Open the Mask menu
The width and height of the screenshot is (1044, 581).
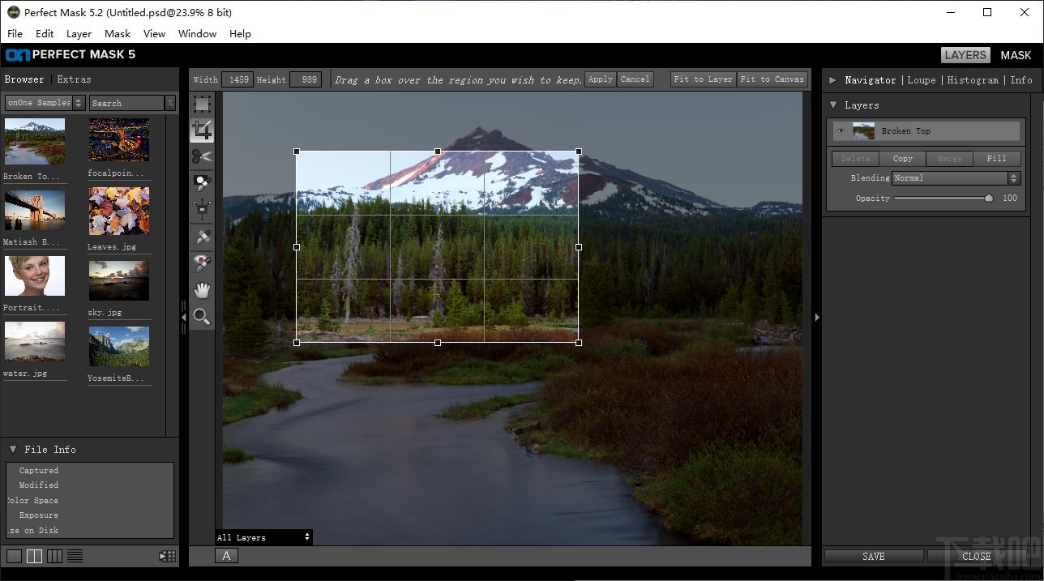tap(118, 33)
